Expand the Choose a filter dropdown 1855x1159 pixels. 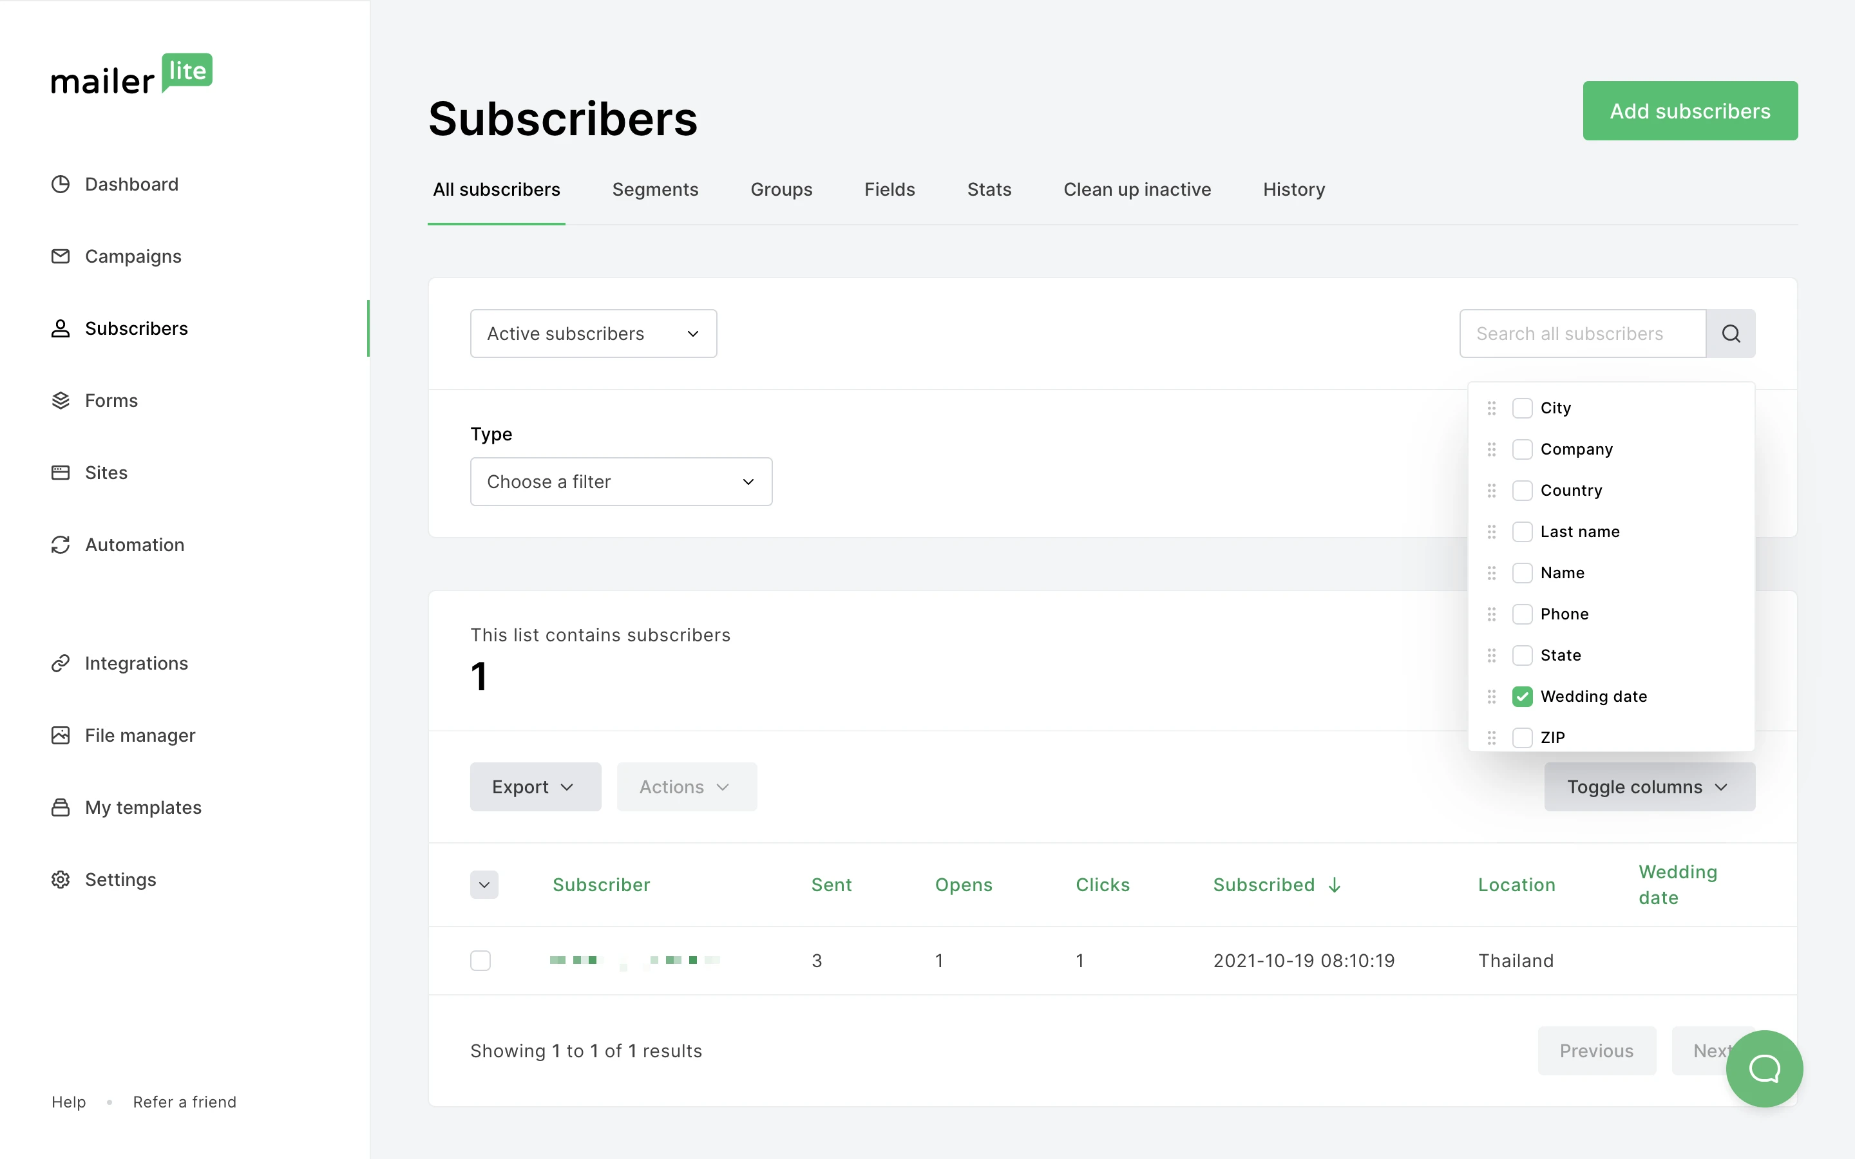point(621,482)
